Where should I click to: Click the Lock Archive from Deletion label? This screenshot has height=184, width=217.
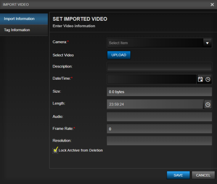pyautogui.click(x=81, y=150)
